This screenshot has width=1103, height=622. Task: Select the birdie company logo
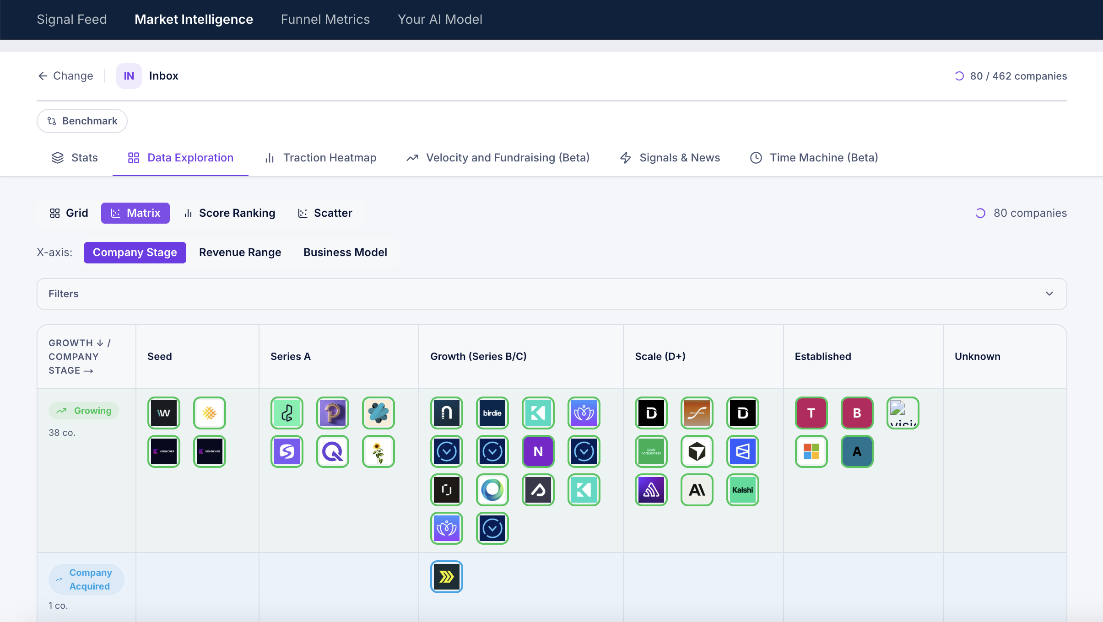coord(492,413)
